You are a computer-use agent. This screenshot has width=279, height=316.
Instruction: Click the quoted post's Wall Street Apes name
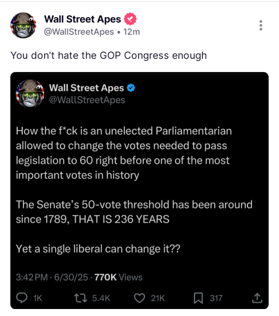point(86,88)
